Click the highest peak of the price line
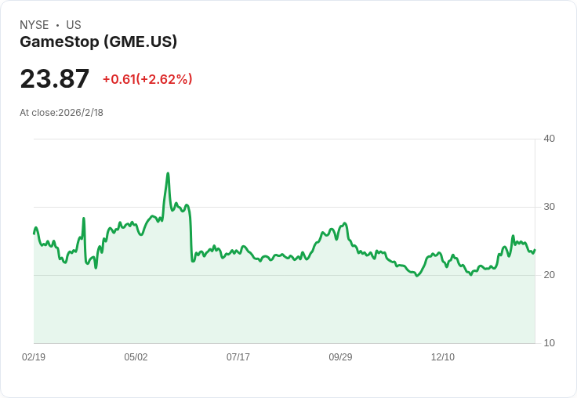577x398 pixels. 168,174
